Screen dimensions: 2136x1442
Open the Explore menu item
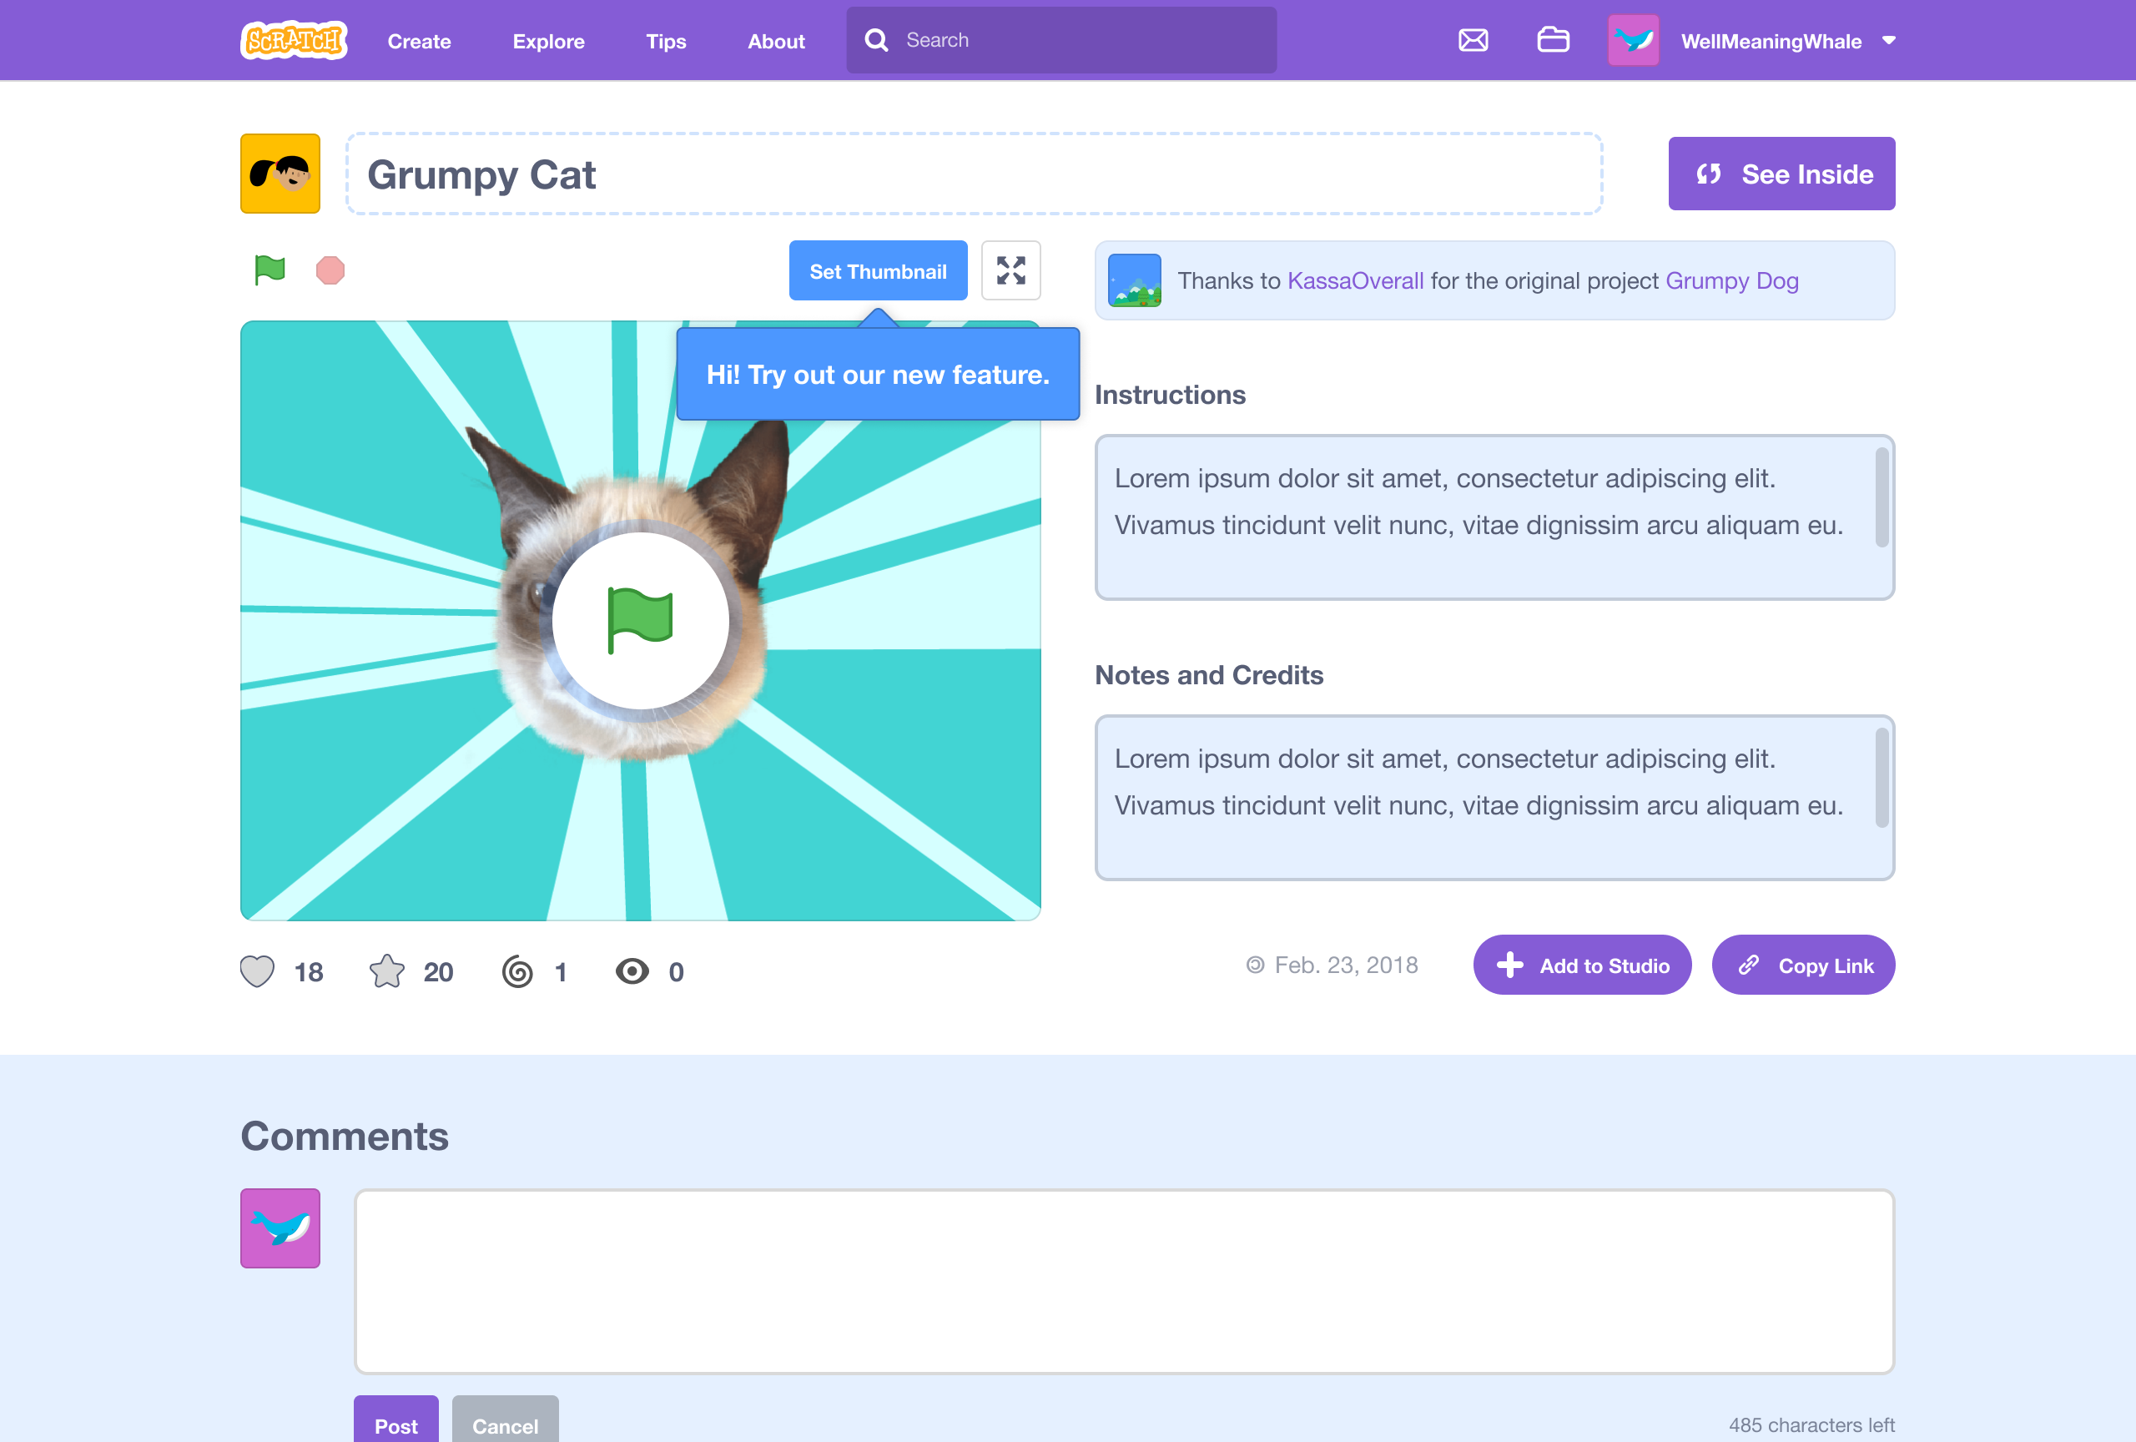coord(549,42)
